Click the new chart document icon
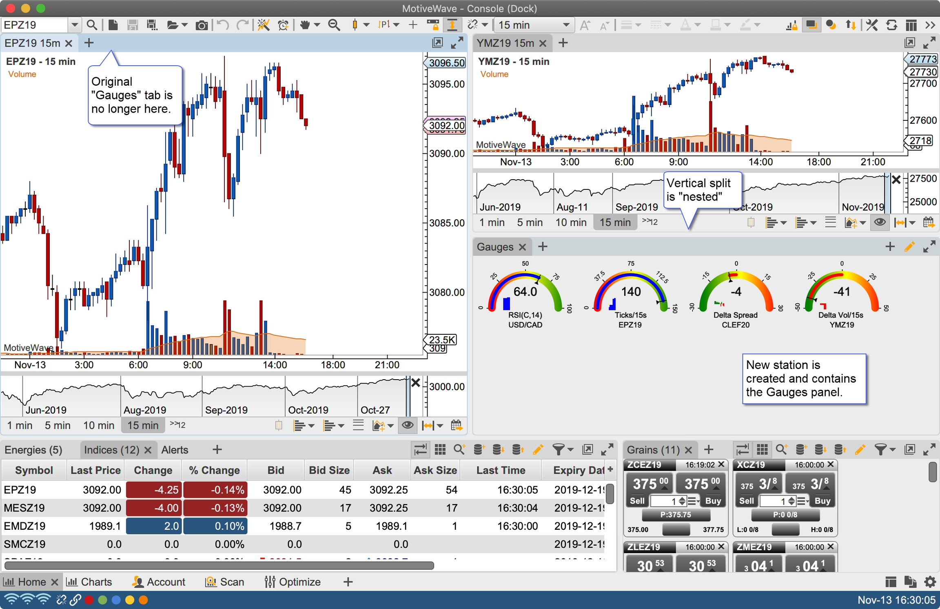The width and height of the screenshot is (940, 609). (x=113, y=25)
